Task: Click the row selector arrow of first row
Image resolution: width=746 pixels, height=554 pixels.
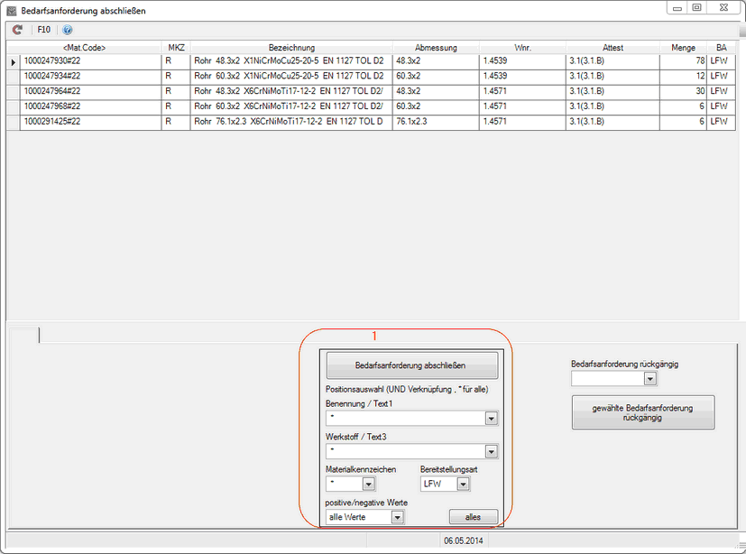Action: coord(13,61)
